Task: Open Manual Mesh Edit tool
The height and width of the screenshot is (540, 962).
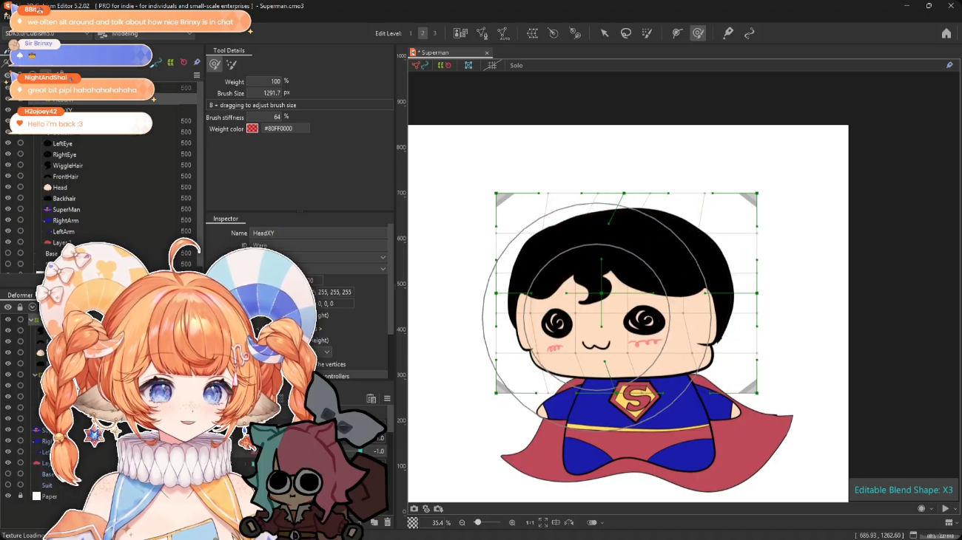Action: (482, 33)
